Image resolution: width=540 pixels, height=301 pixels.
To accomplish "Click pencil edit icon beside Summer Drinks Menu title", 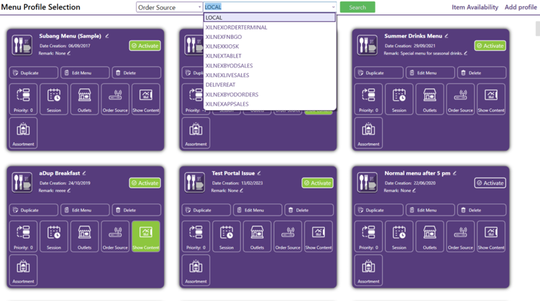I will tap(447, 36).
